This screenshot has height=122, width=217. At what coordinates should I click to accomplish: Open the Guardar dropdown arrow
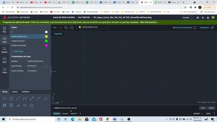[193, 18]
